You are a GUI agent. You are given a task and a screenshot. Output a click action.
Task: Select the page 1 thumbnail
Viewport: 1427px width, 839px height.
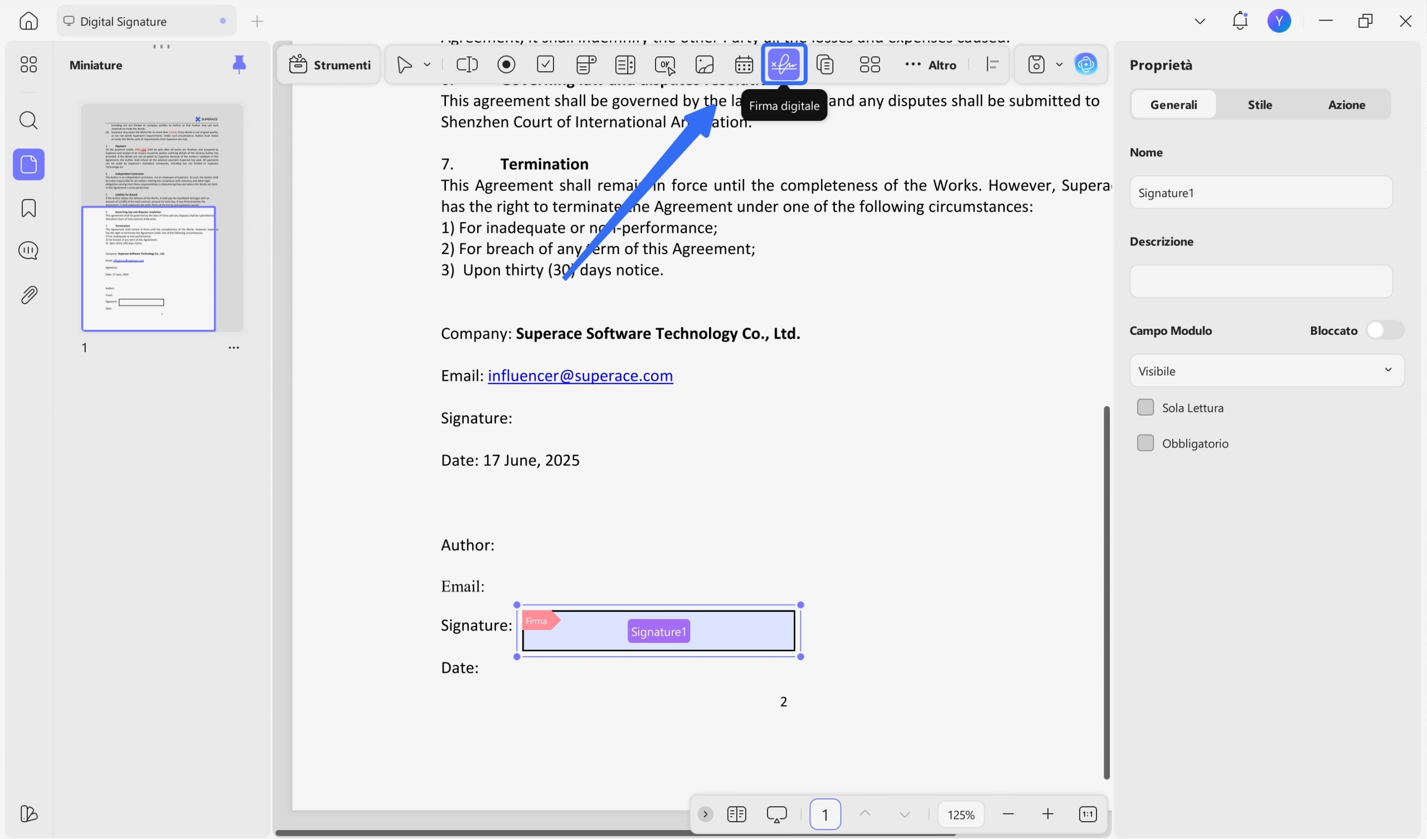[162, 217]
